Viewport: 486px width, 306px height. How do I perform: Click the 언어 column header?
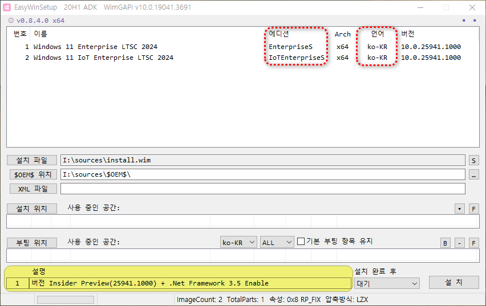(378, 34)
